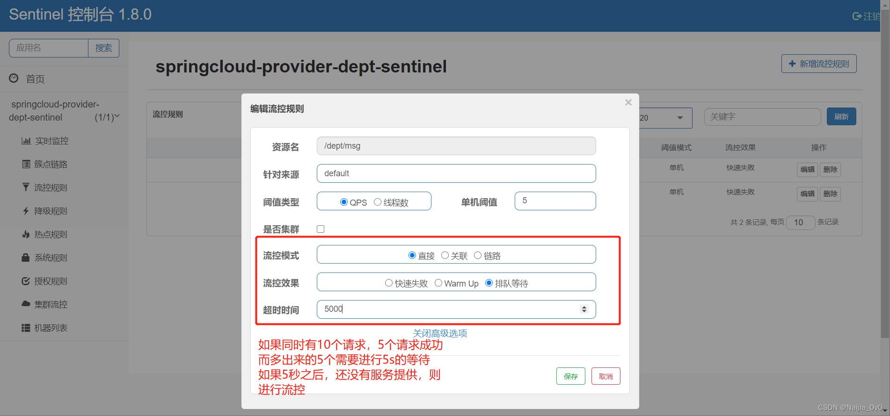Screen dimensions: 890x416
Task: Click the 新增流控规则 button
Action: pyautogui.click(x=819, y=64)
